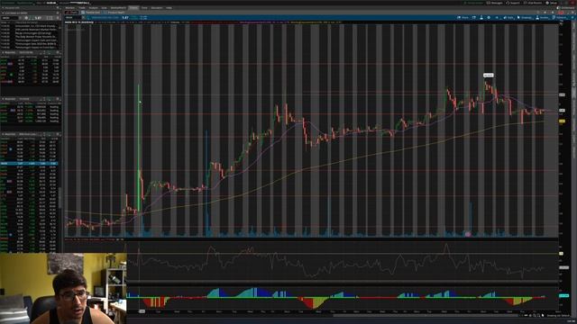Open the Studies menu
The image size is (577, 324).
tap(542, 18)
